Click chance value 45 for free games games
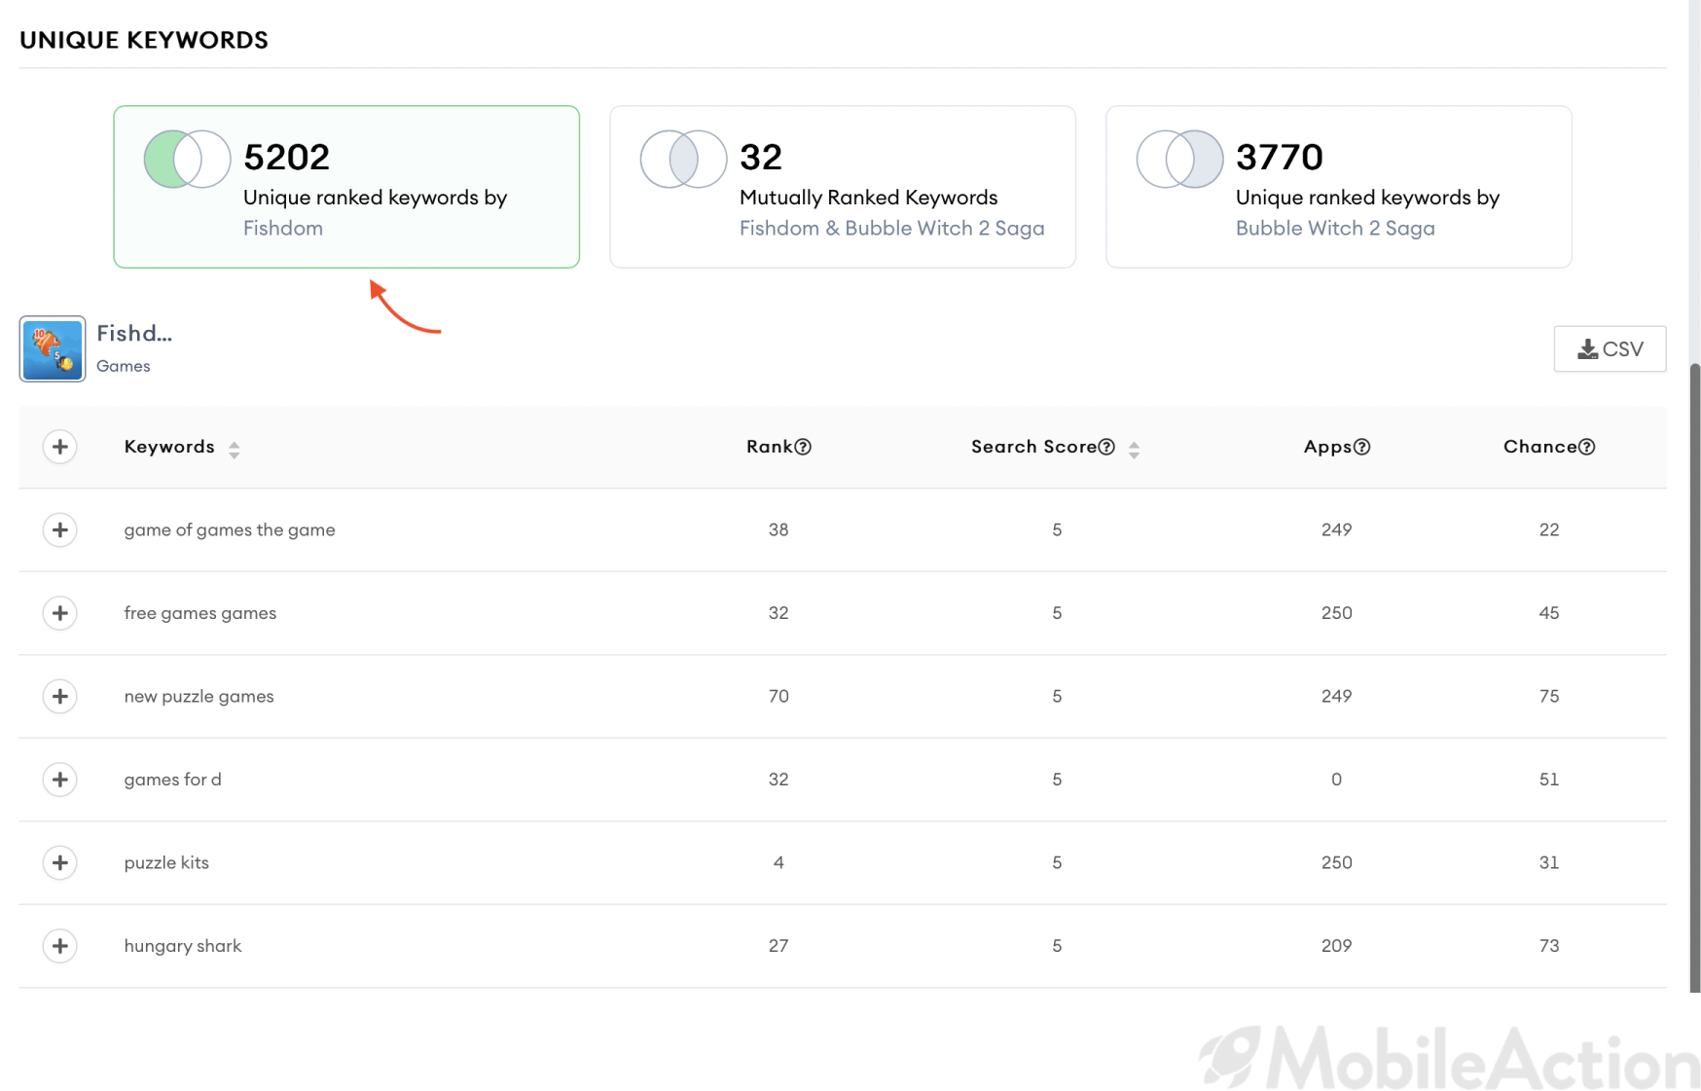Viewport: 1701px width, 1091px height. pyautogui.click(x=1549, y=613)
